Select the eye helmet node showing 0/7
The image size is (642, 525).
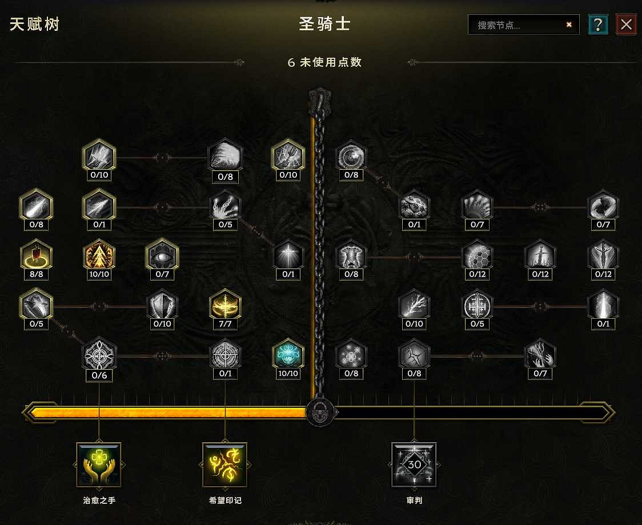[x=162, y=255]
